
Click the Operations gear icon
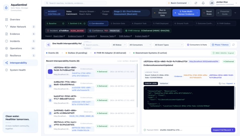[x=7, y=48]
